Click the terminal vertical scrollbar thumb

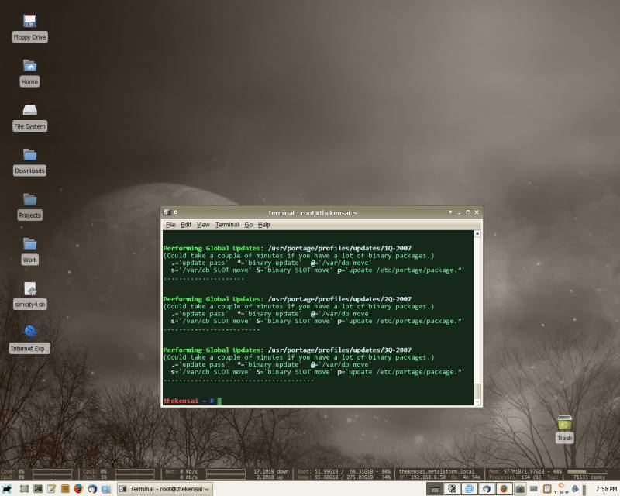point(477,391)
